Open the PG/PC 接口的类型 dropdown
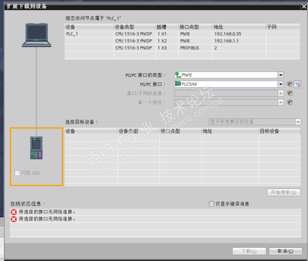 (281, 75)
